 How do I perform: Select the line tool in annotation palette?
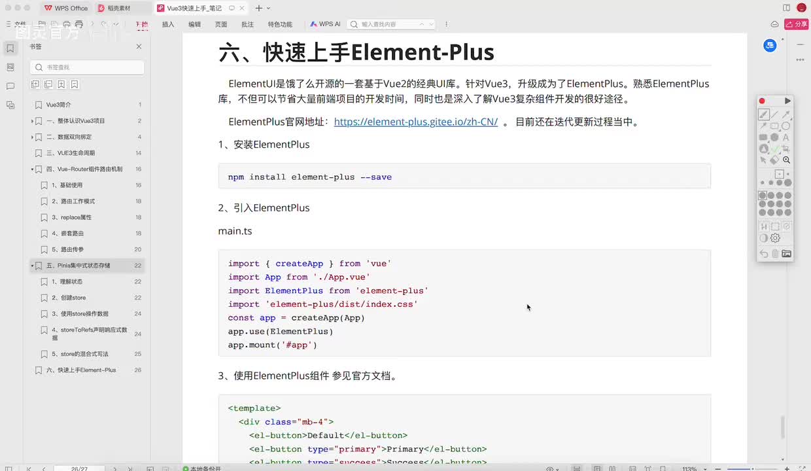(x=774, y=114)
